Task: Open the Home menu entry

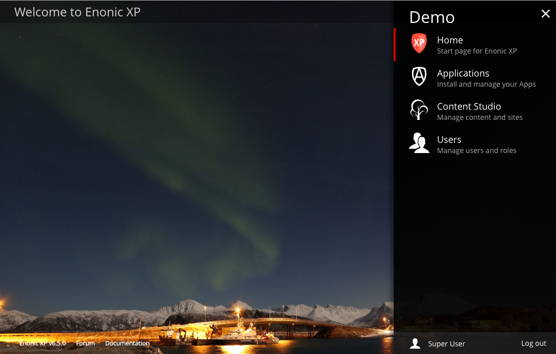Action: 475,45
